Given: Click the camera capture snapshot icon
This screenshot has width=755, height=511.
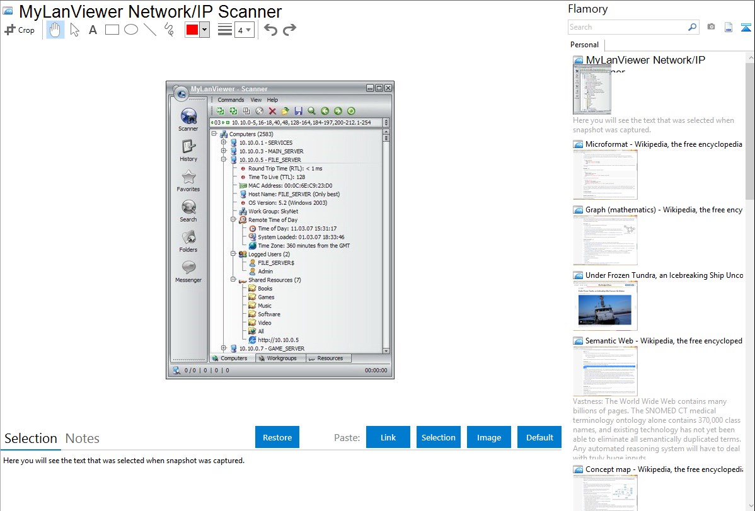Looking at the screenshot, I should coord(711,27).
